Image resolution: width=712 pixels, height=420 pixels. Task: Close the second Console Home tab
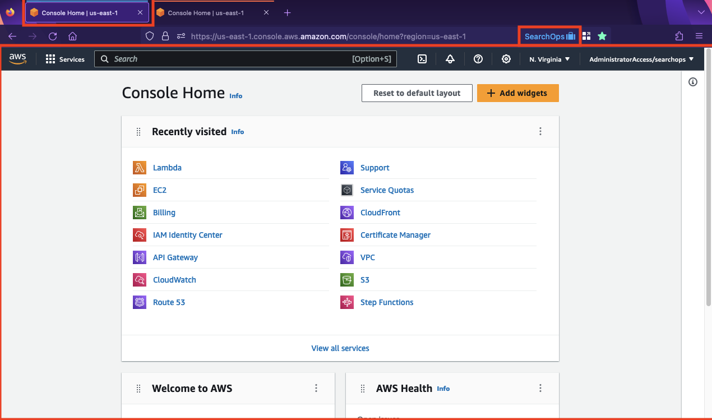[x=266, y=12]
